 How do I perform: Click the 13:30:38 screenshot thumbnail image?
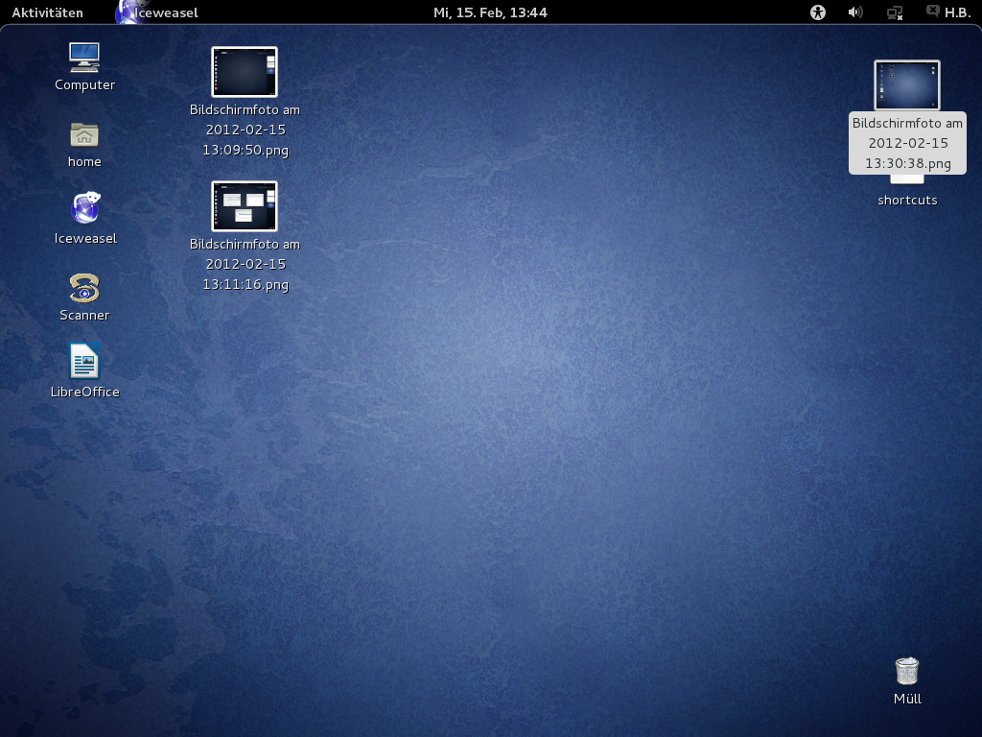click(907, 85)
